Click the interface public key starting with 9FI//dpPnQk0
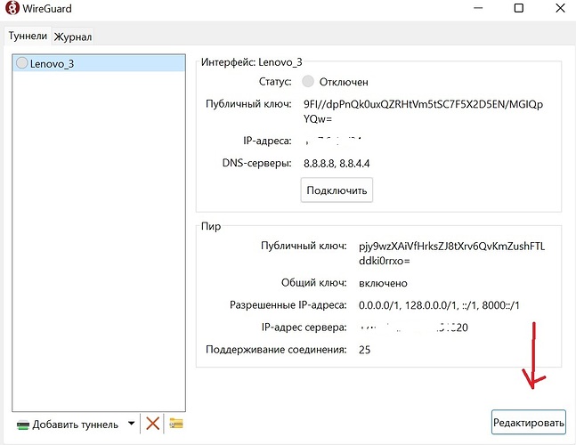Image resolution: width=576 pixels, height=445 pixels. point(423,111)
